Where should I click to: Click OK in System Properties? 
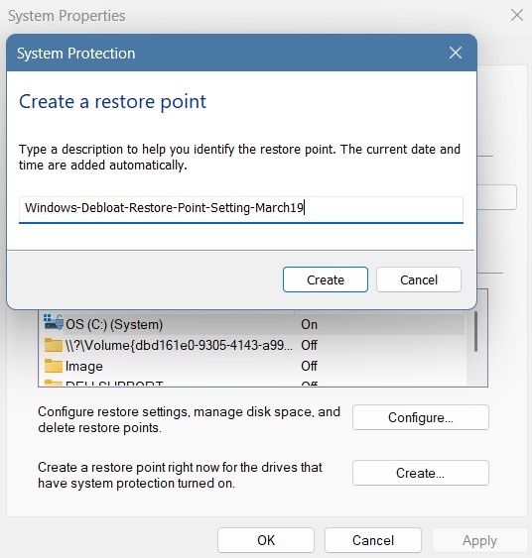tap(266, 540)
